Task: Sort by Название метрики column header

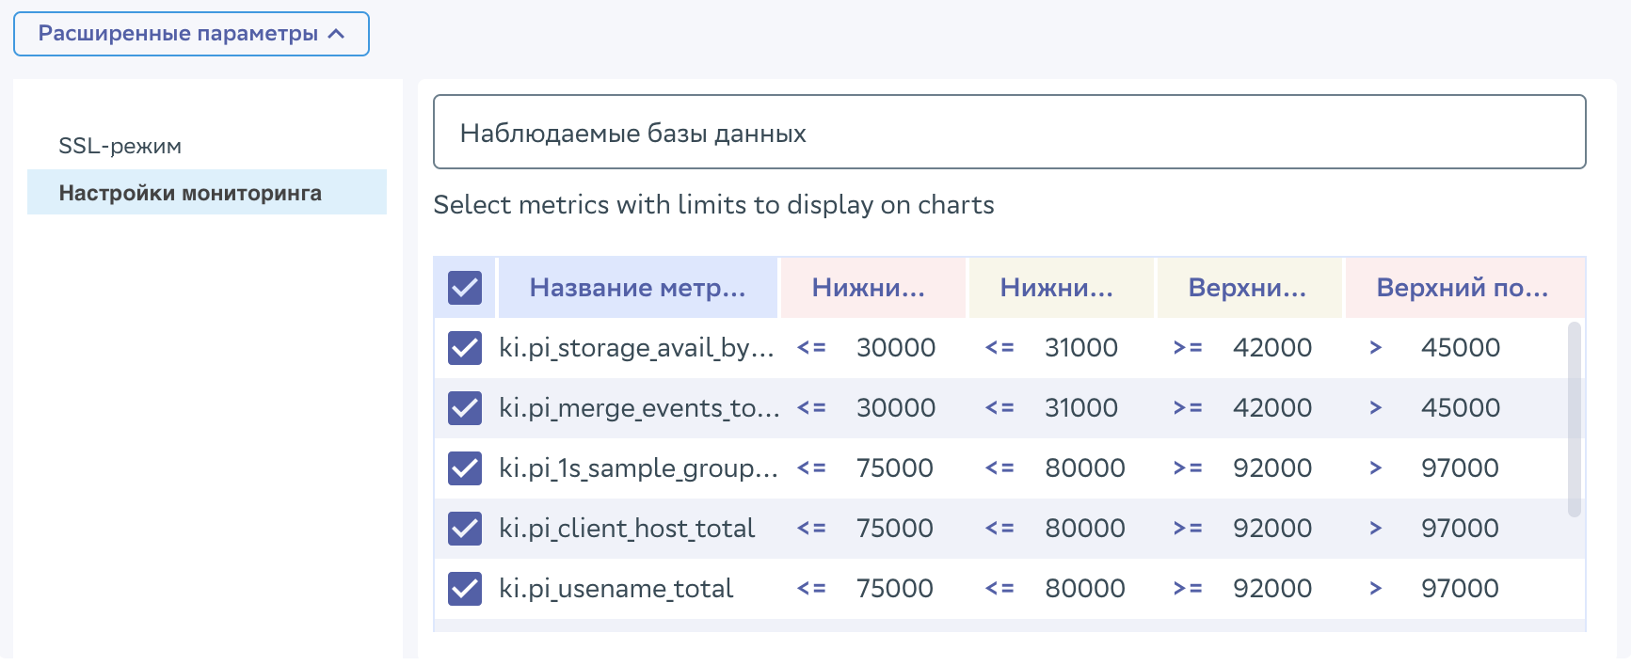Action: [637, 288]
